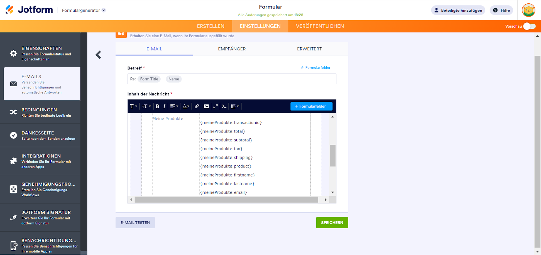The height and width of the screenshot is (255, 541).
Task: Click the Jotform logo
Action: coord(29,10)
